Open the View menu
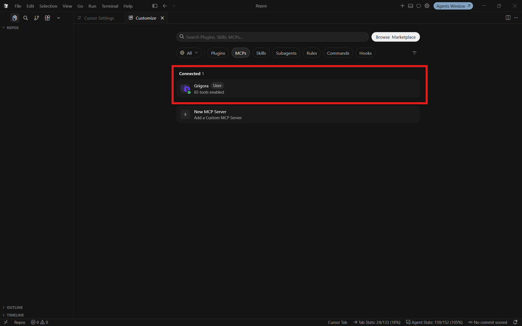This screenshot has width=522, height=326. pyautogui.click(x=68, y=6)
